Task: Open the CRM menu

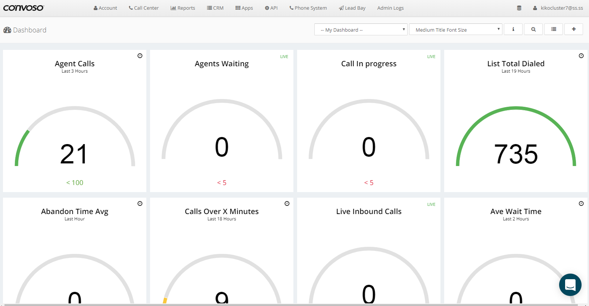Action: tap(215, 8)
